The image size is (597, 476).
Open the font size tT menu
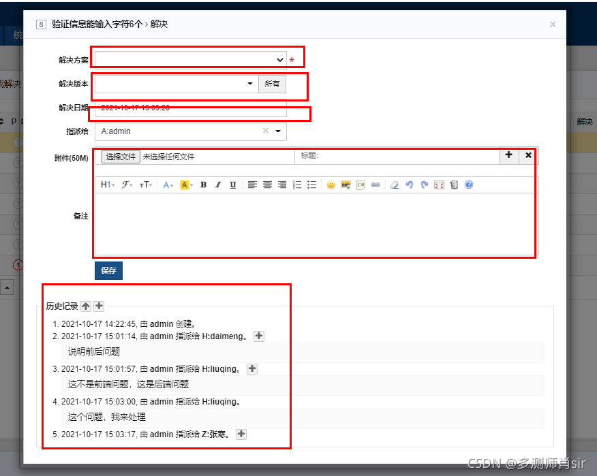tap(145, 185)
